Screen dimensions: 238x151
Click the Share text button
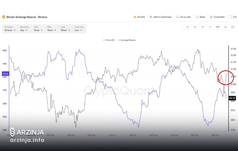tap(202, 17)
